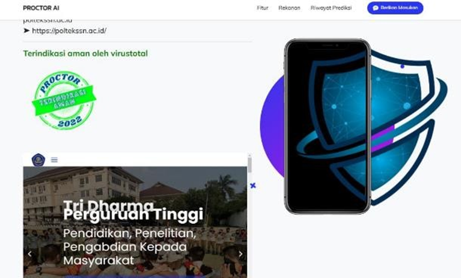Click the scrollbar up arrow in preview
Screen dimensions: 461x278
click(x=250, y=155)
